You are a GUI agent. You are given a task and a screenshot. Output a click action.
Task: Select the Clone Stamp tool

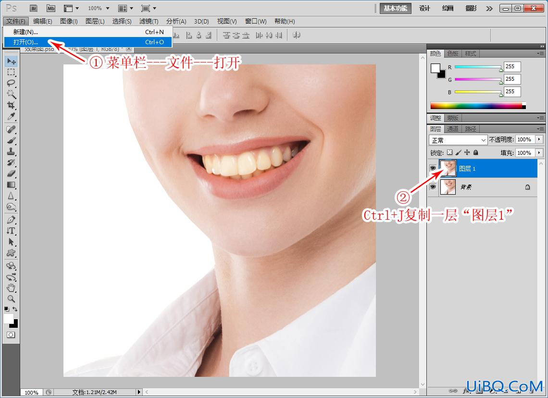(x=11, y=151)
